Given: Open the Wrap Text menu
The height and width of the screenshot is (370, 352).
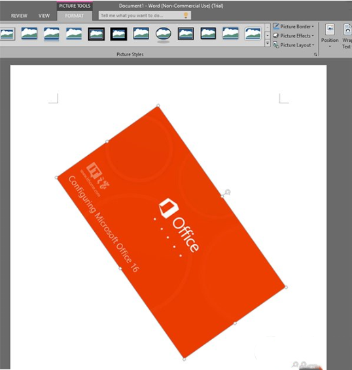Looking at the screenshot, I should pos(347,36).
